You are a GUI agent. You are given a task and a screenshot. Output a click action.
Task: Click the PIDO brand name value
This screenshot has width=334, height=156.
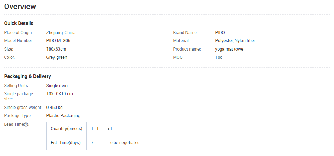pyautogui.click(x=220, y=33)
